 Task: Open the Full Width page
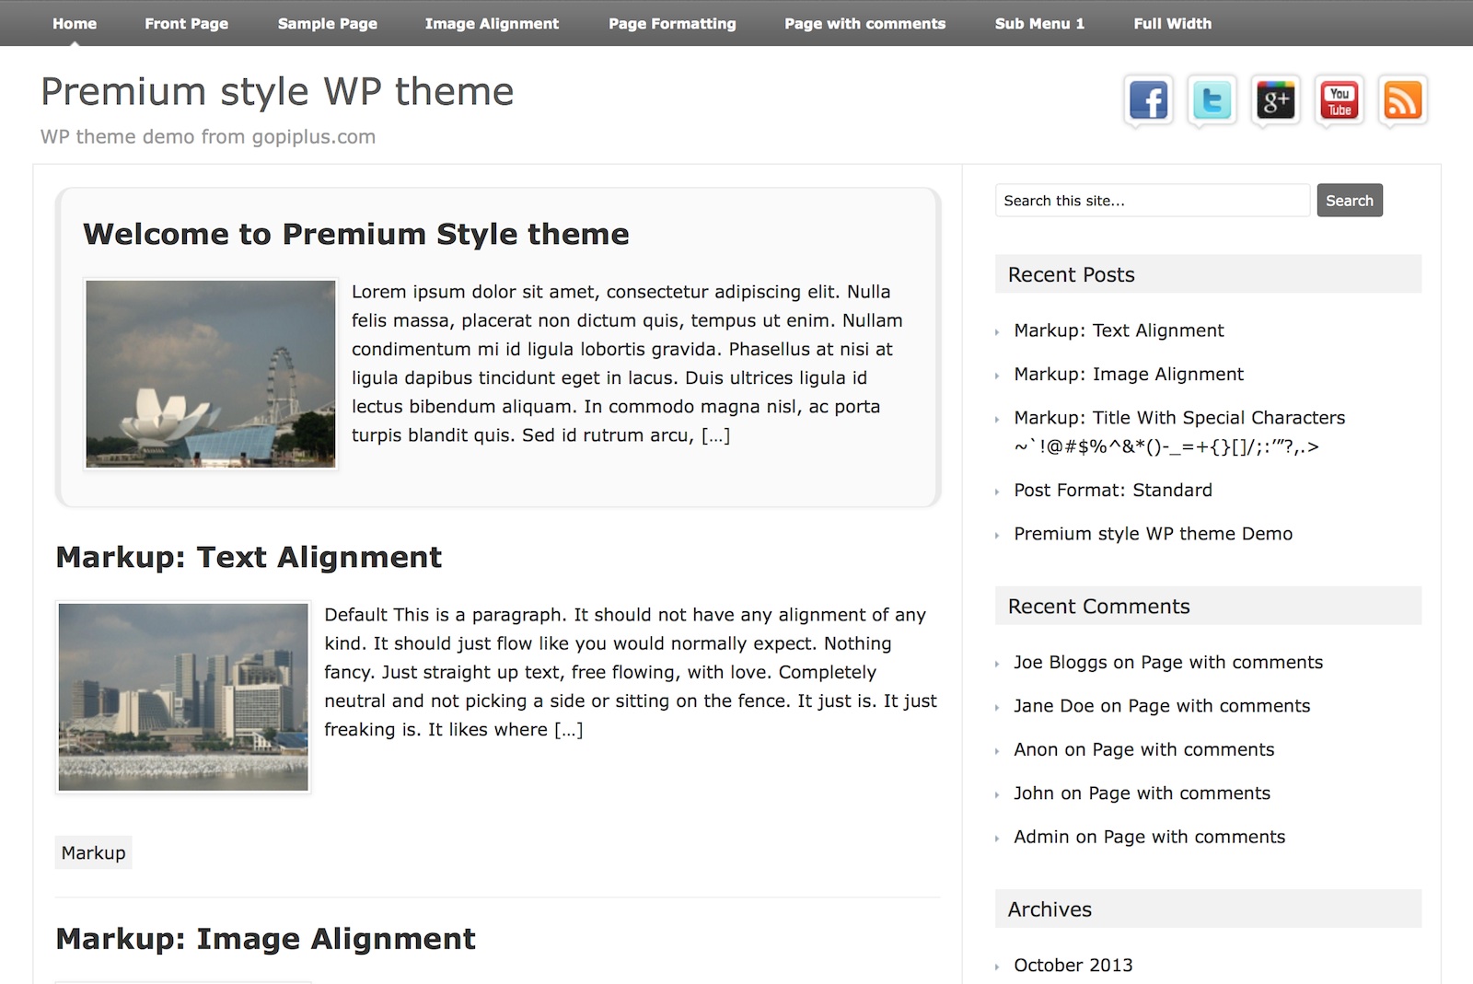coord(1172,23)
